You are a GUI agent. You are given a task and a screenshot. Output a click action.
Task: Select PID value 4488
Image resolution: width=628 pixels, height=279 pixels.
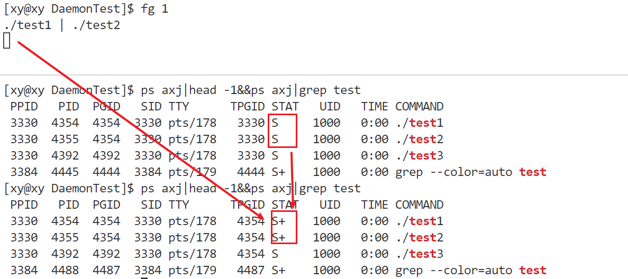(65, 271)
